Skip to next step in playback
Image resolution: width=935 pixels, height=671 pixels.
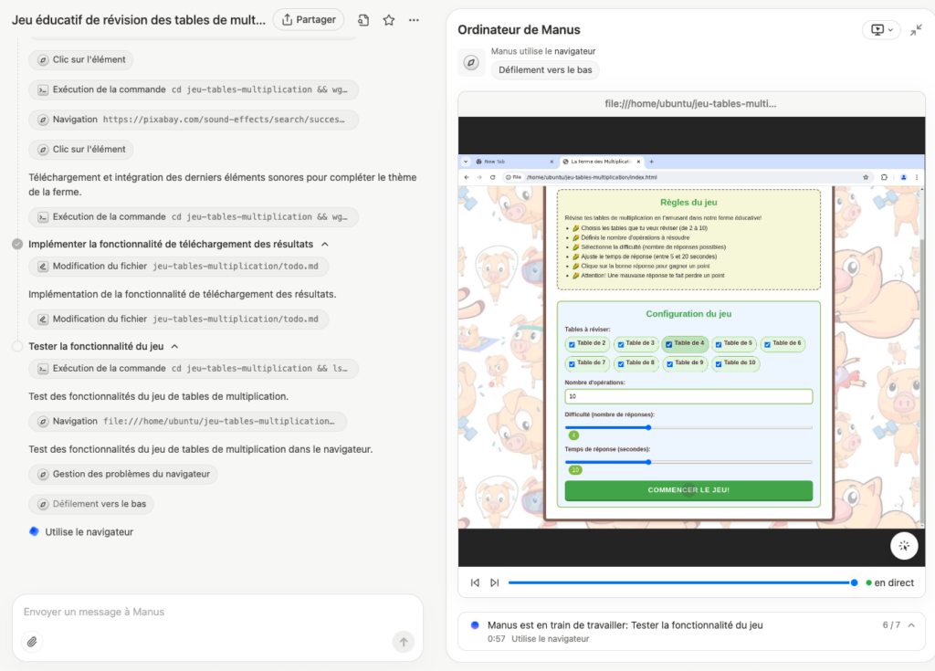click(494, 582)
